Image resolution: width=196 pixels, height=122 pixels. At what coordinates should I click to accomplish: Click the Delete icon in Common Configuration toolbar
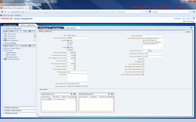(25, 31)
